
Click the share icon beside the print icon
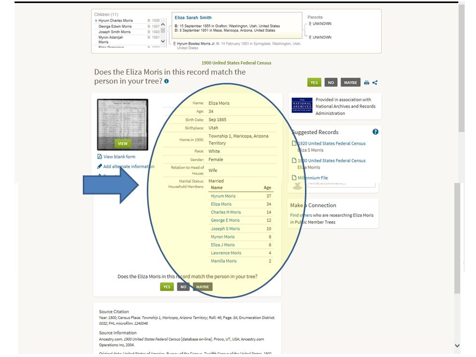pos(375,83)
